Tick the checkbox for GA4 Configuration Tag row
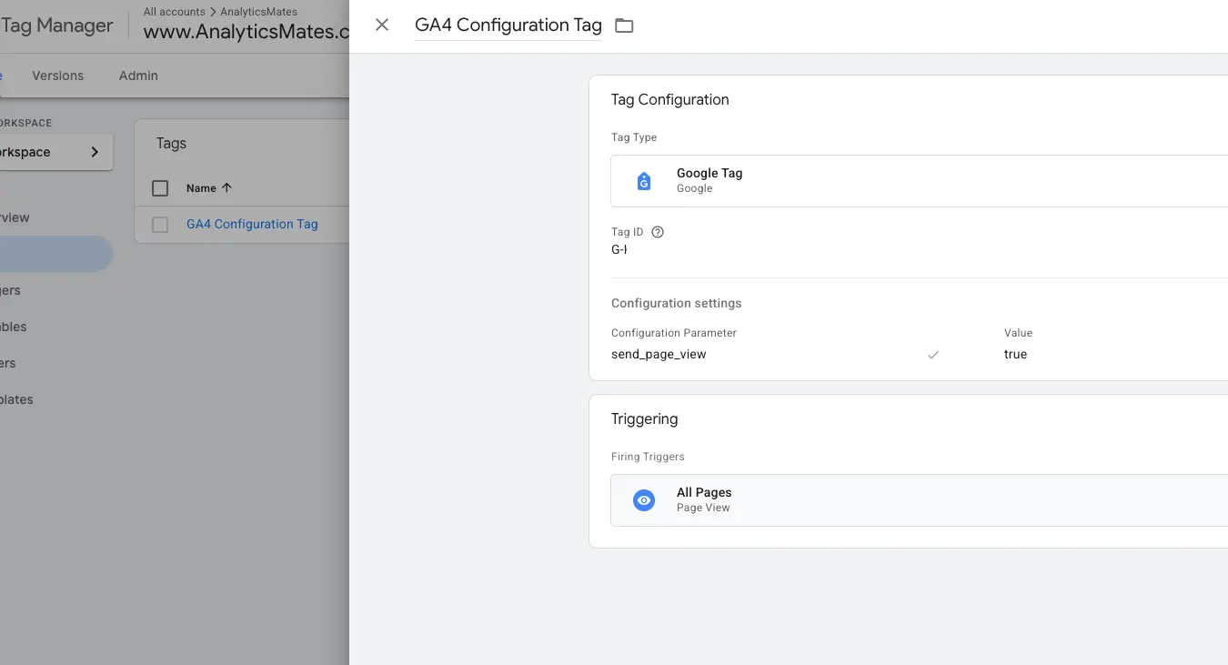The width and height of the screenshot is (1228, 665). [160, 225]
